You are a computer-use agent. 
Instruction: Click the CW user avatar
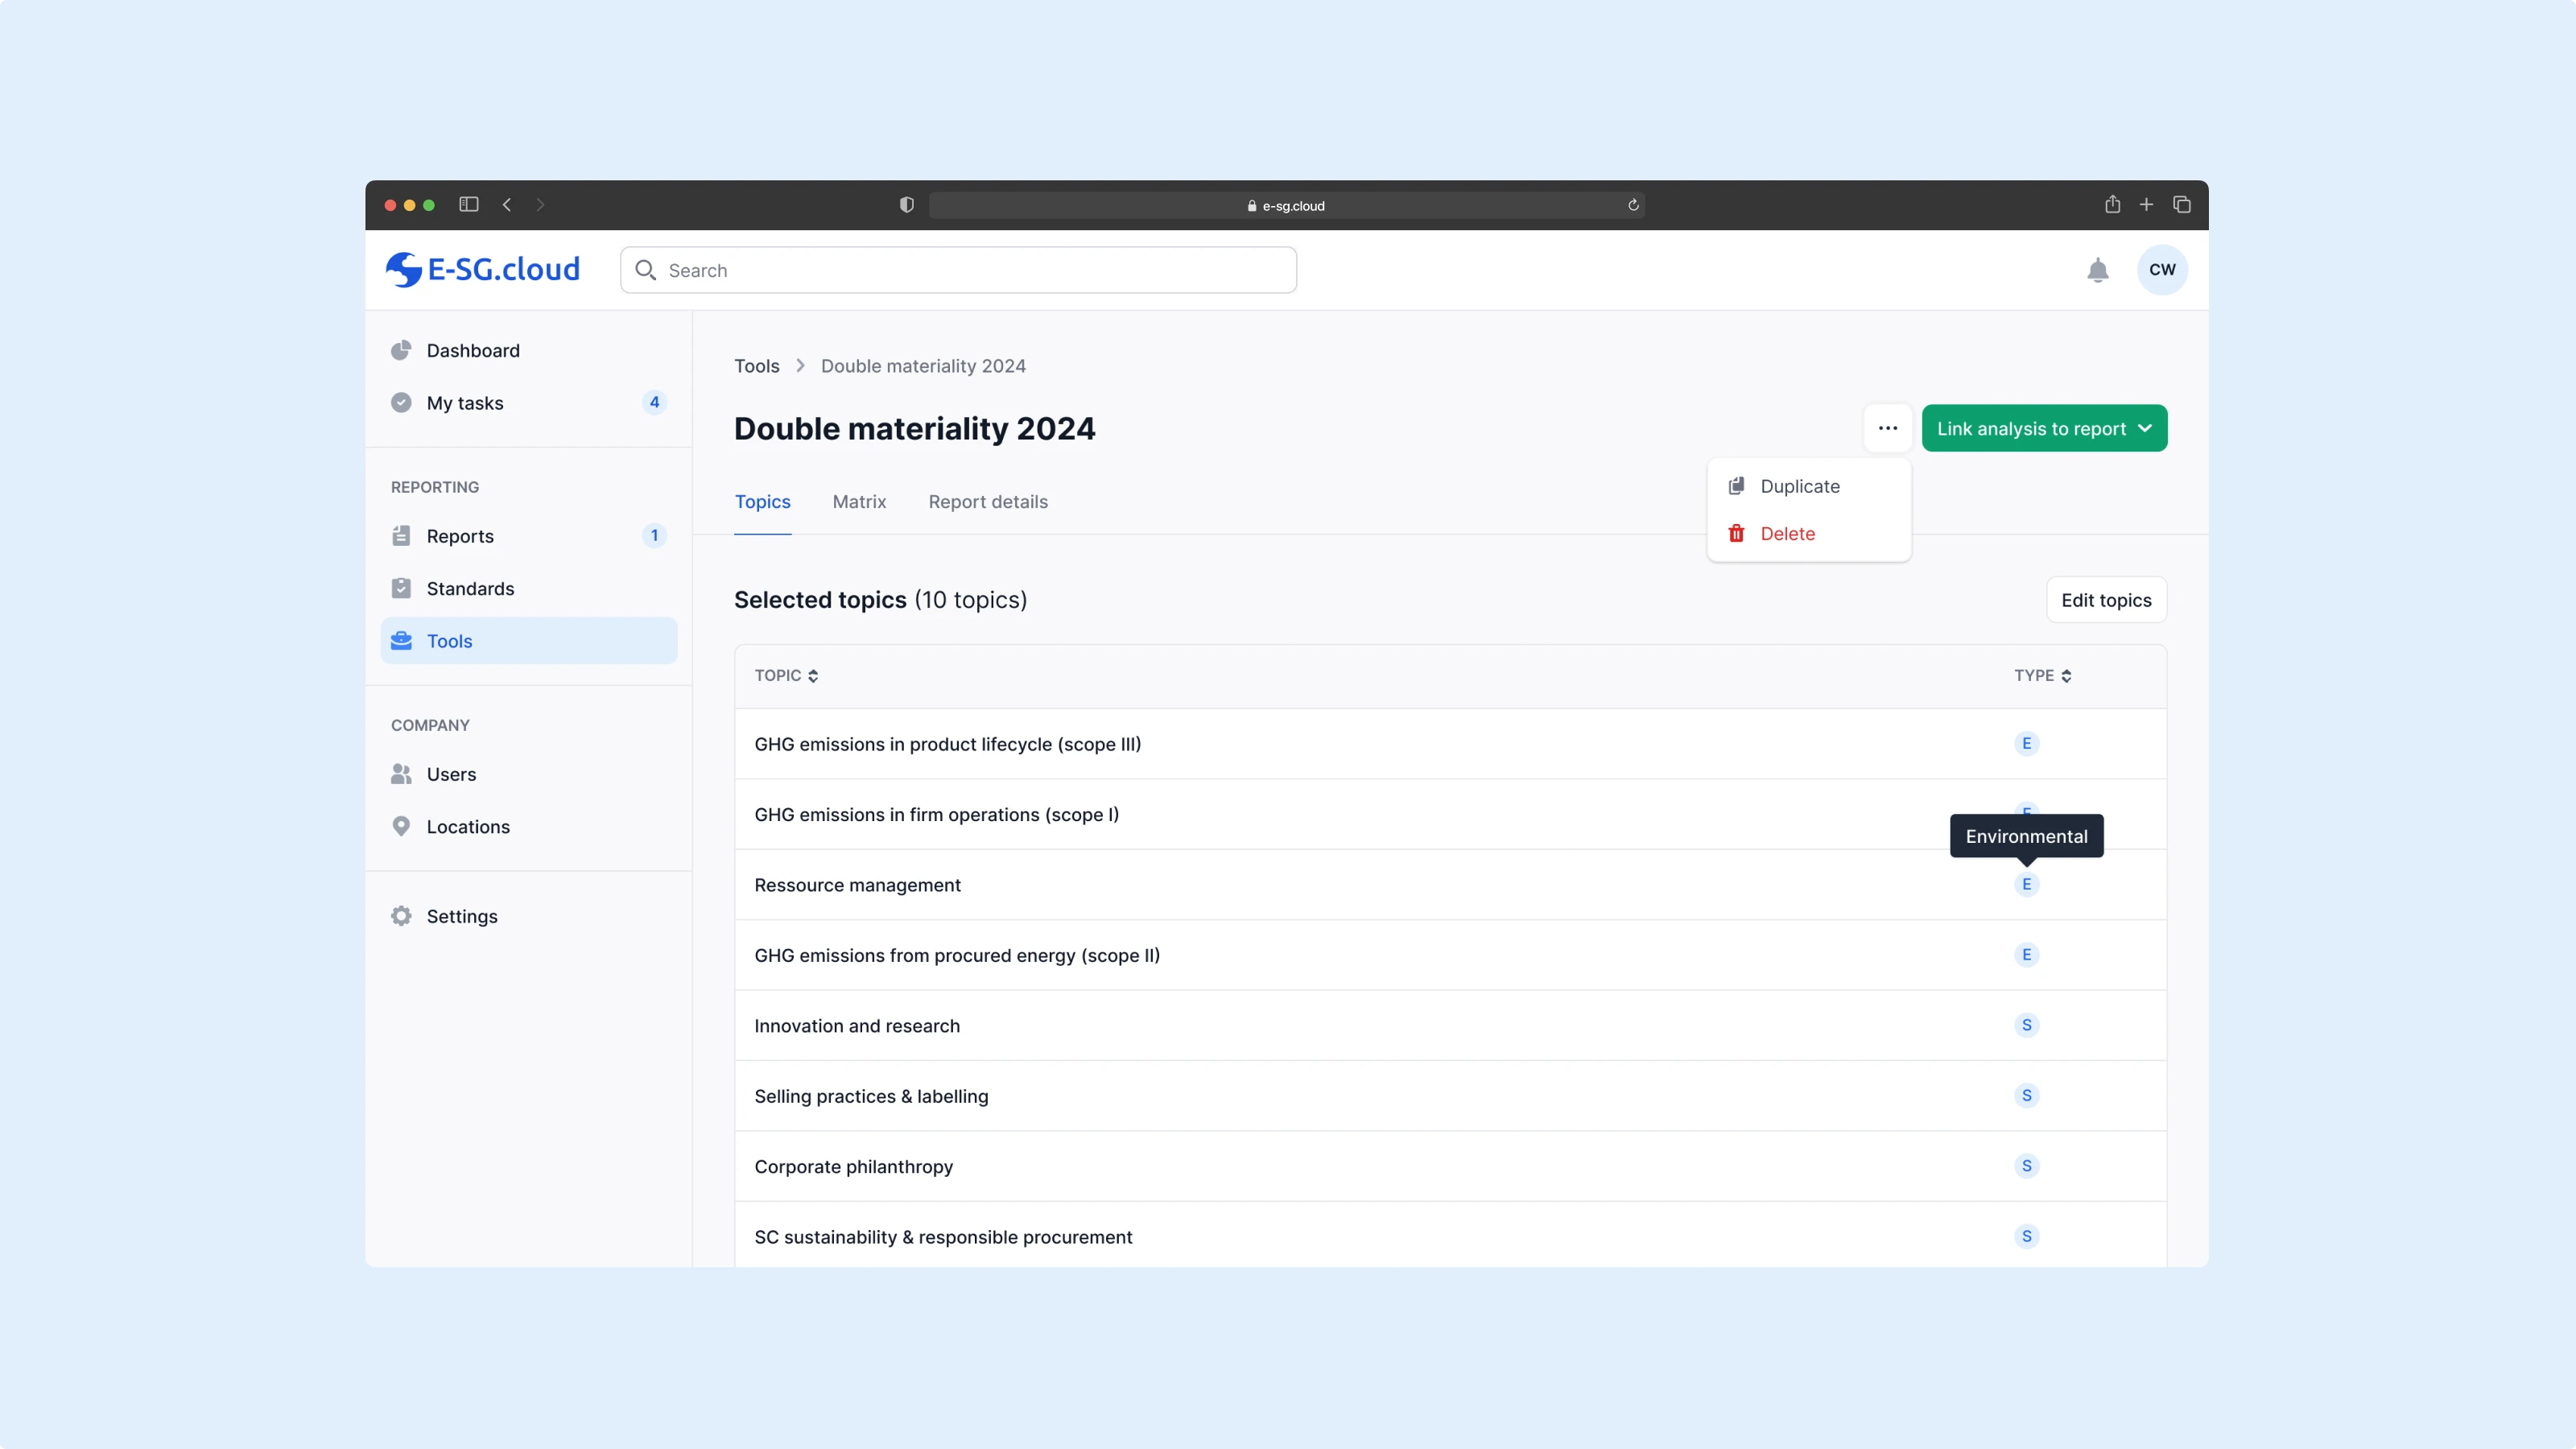[x=2161, y=270]
